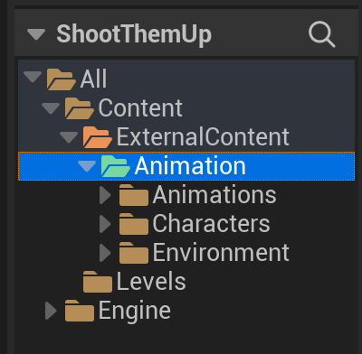The width and height of the screenshot is (362, 354).
Task: Click the Content open folder icon
Action: pos(80,108)
